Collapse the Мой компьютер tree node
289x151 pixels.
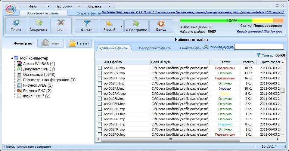point(12,58)
